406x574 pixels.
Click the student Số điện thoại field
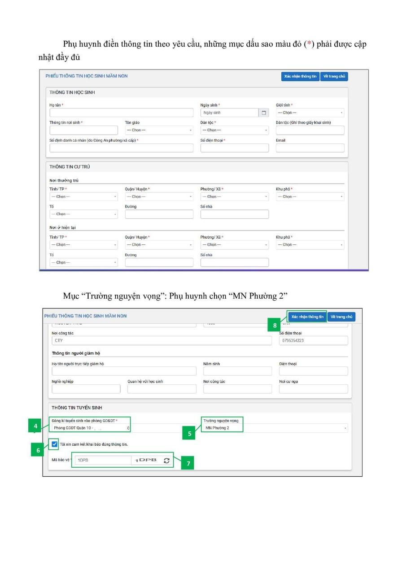(x=235, y=148)
